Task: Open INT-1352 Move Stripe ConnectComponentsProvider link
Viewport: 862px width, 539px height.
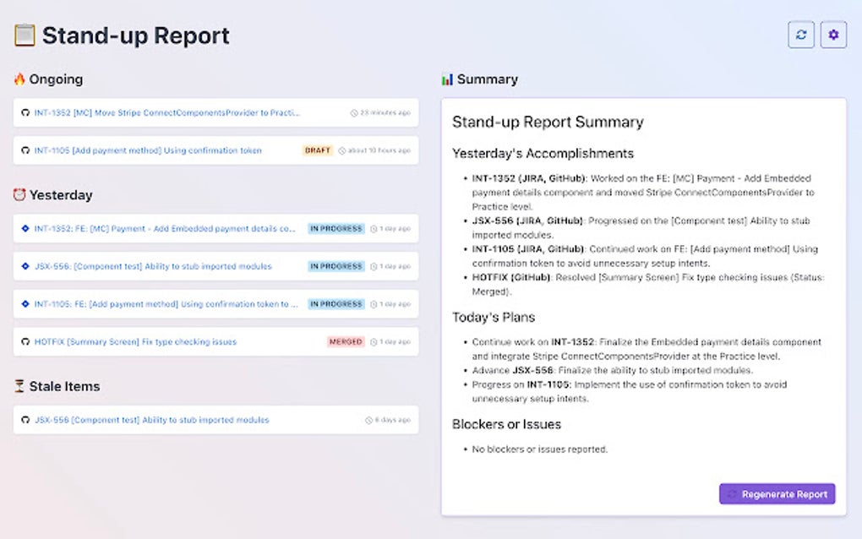Action: pyautogui.click(x=167, y=112)
